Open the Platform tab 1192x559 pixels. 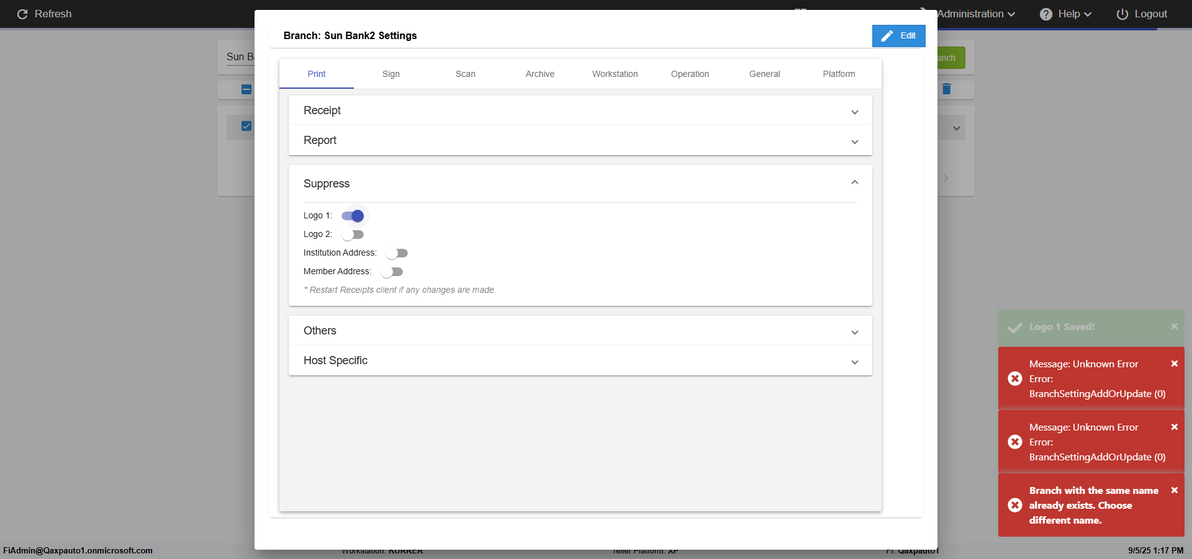coord(839,74)
